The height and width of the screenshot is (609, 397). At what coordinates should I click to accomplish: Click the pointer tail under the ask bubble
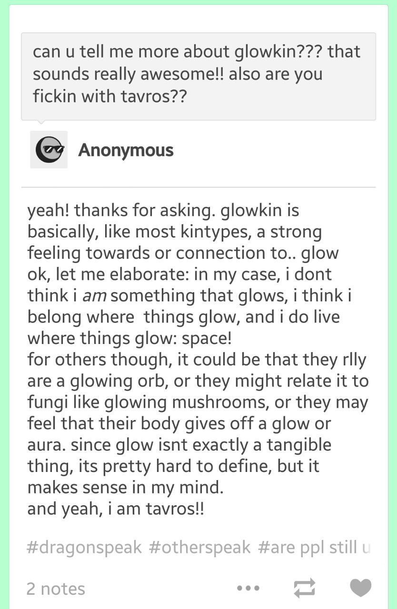(41, 122)
